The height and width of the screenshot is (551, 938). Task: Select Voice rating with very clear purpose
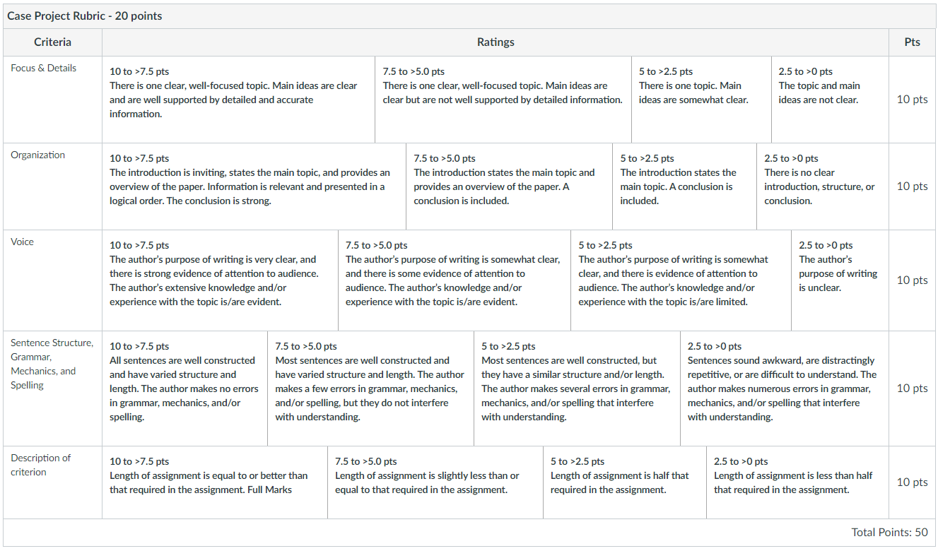point(220,280)
